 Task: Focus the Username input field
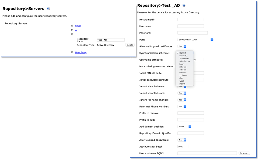(191, 26)
